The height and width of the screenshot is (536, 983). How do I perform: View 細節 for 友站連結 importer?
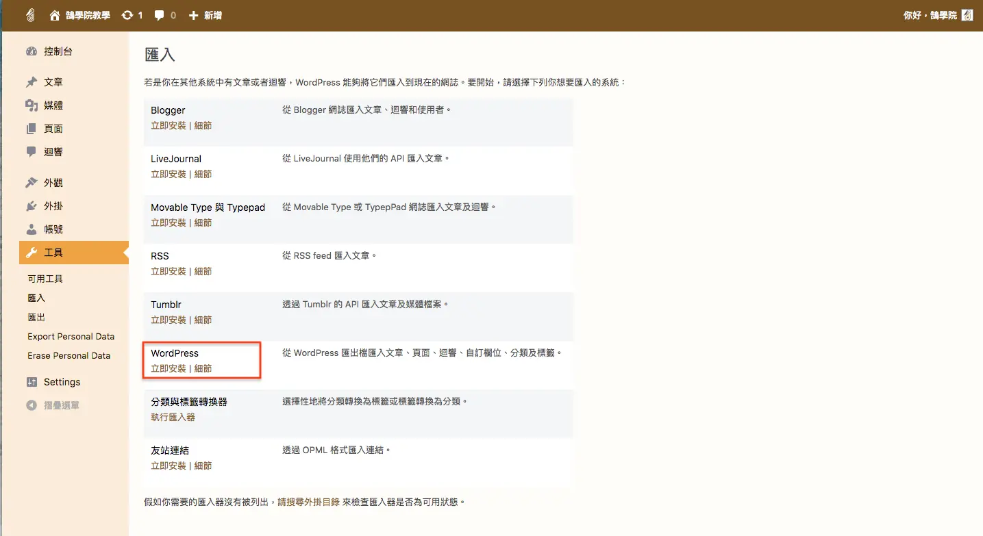[203, 466]
